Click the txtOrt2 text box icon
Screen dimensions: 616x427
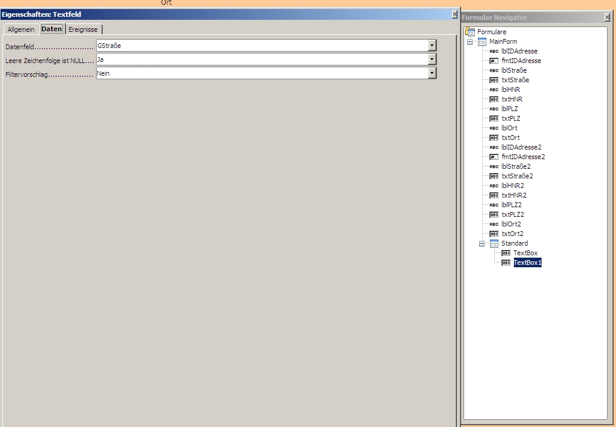point(494,234)
